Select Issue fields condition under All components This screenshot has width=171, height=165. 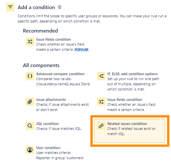click(125, 100)
